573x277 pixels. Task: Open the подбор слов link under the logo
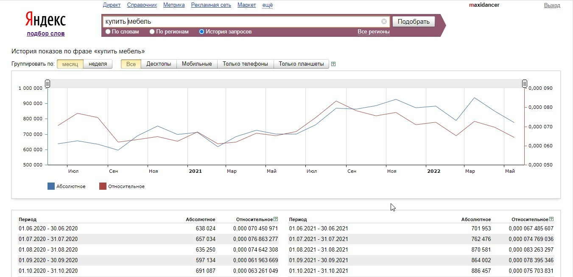(46, 33)
